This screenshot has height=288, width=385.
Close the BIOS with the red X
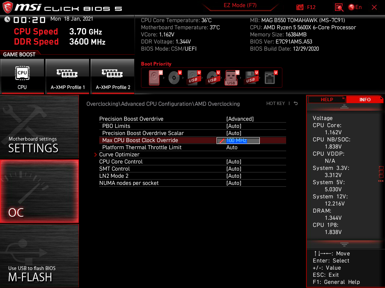point(374,7)
